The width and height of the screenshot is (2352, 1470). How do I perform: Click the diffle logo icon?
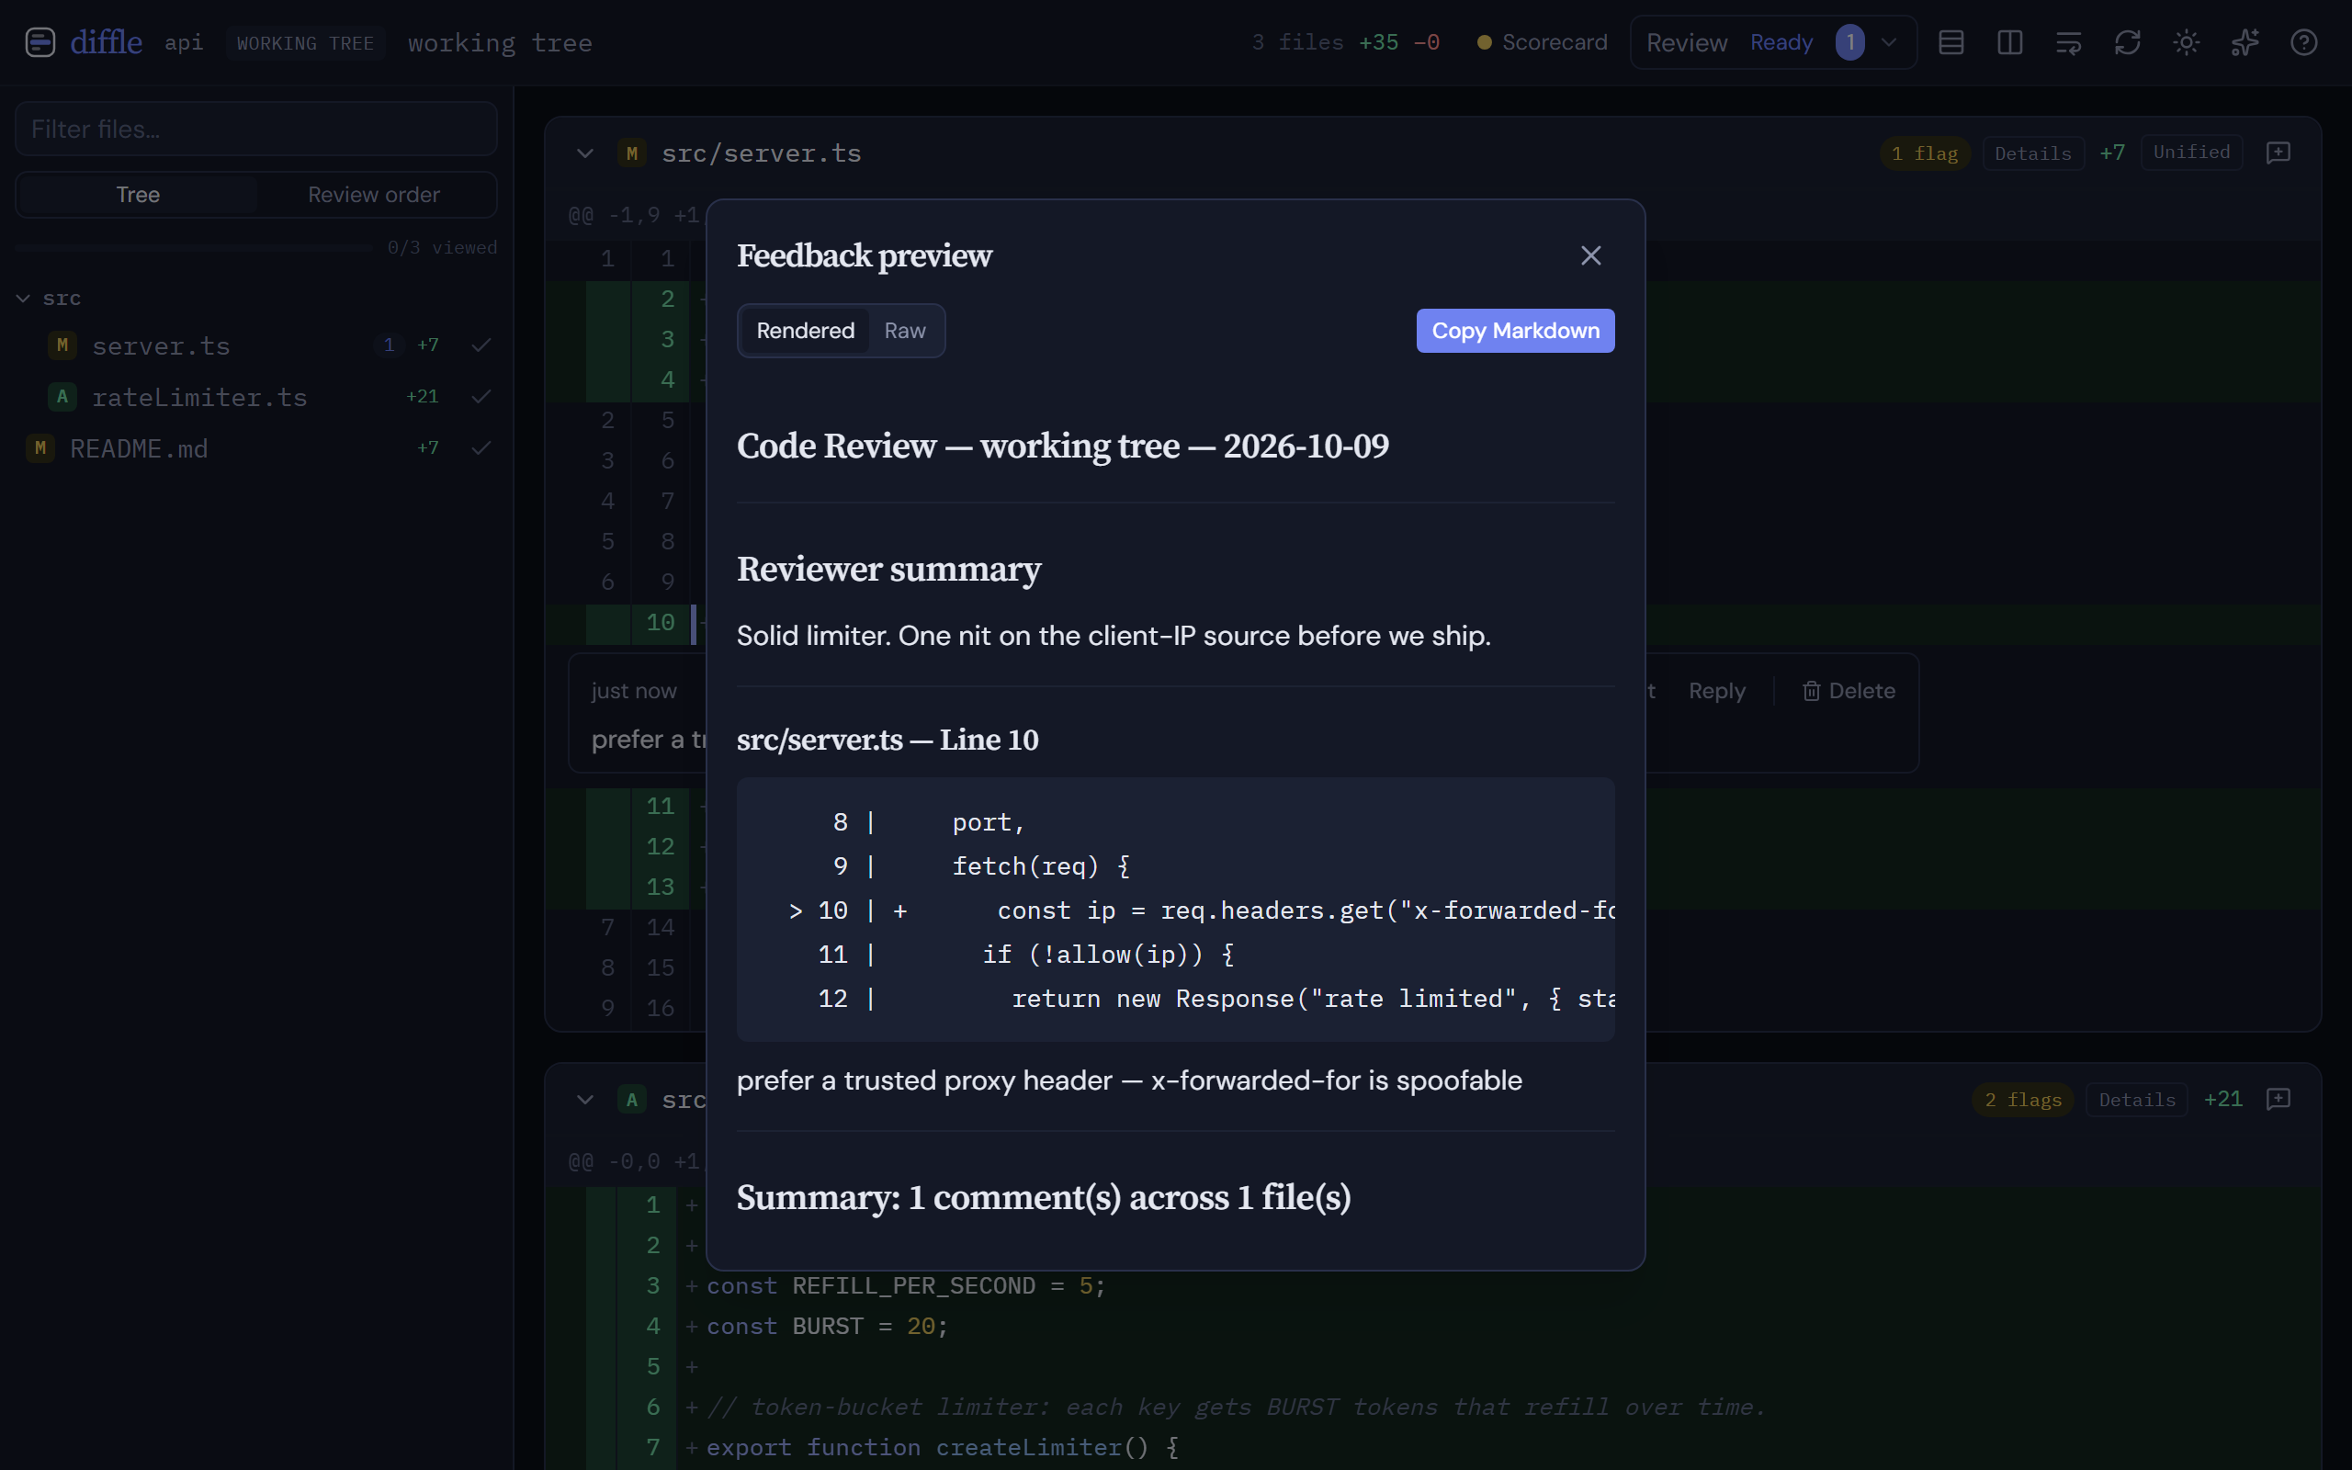point(40,43)
